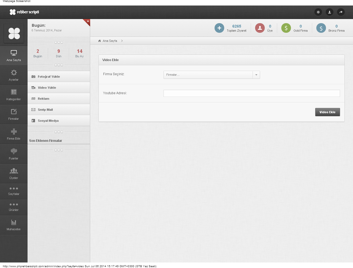
Task: Click the Video Ekle panel title
Action: [111, 60]
